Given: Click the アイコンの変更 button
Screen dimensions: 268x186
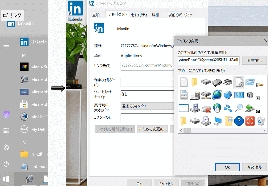Looking at the screenshot, I should click(153, 129).
